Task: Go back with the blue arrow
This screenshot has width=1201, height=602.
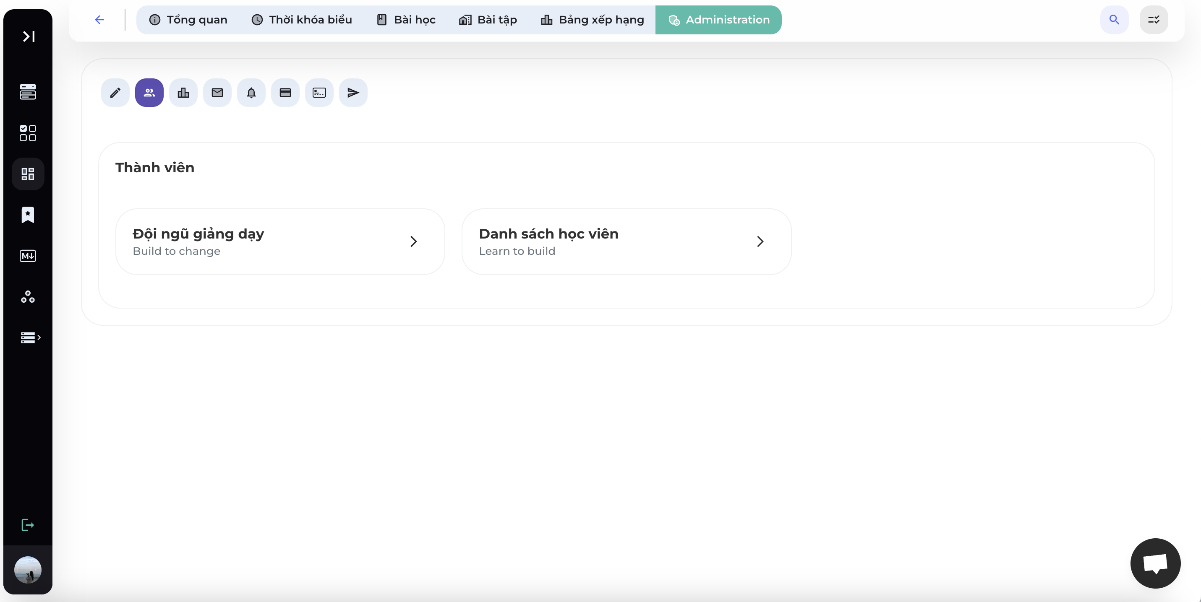Action: coord(99,20)
